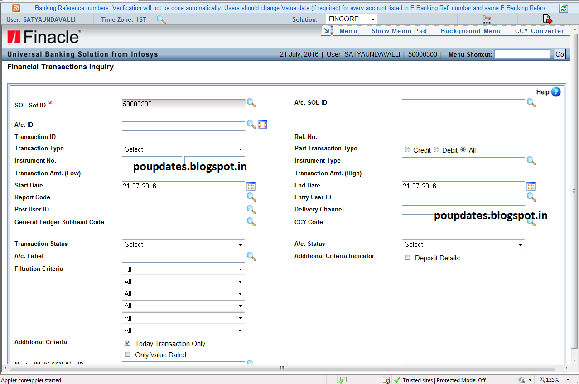This screenshot has height=384, width=579.
Task: Click the green refresh icon top right
Action: [564, 8]
